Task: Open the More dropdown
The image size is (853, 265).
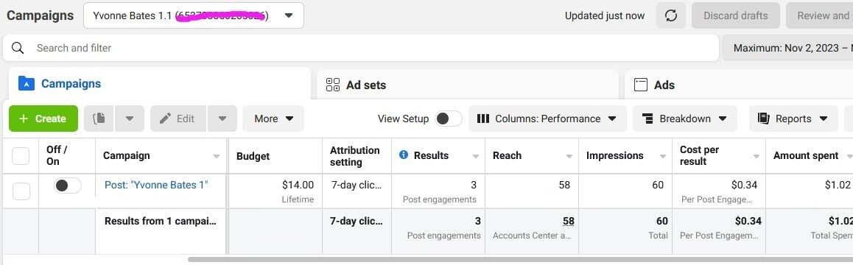Action: click(x=273, y=119)
